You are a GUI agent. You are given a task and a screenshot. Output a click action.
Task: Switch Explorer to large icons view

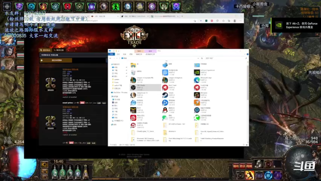(247, 145)
